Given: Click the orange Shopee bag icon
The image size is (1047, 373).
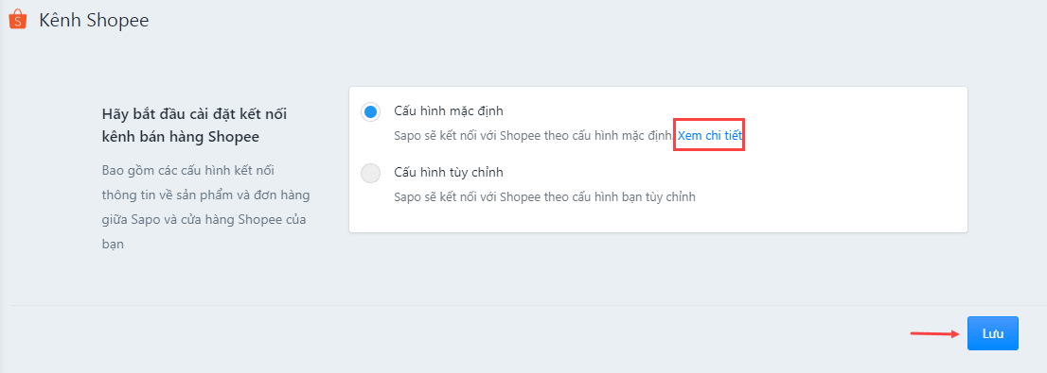Looking at the screenshot, I should pos(17,20).
